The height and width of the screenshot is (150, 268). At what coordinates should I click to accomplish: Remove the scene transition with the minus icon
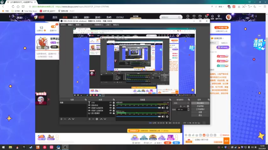[x=184, y=106]
